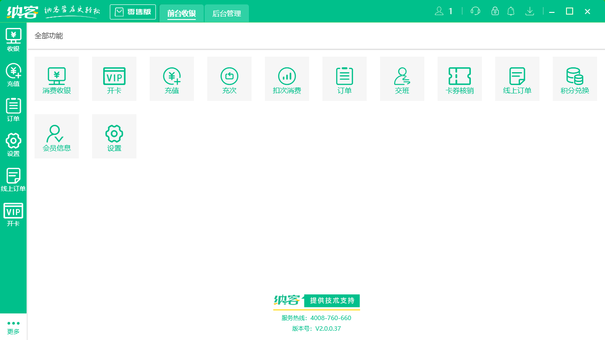Image resolution: width=605 pixels, height=340 pixels.
Task: Expand the 更多 menu in the sidebar
Action: click(13, 327)
